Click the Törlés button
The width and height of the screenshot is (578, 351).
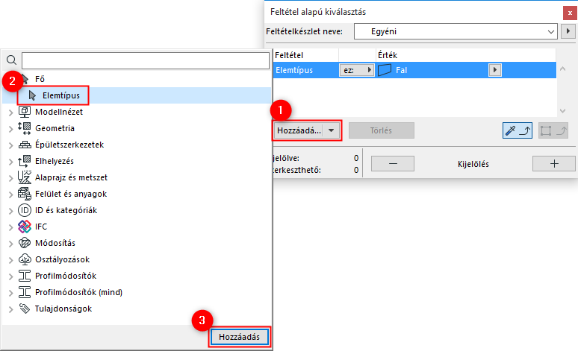[382, 130]
